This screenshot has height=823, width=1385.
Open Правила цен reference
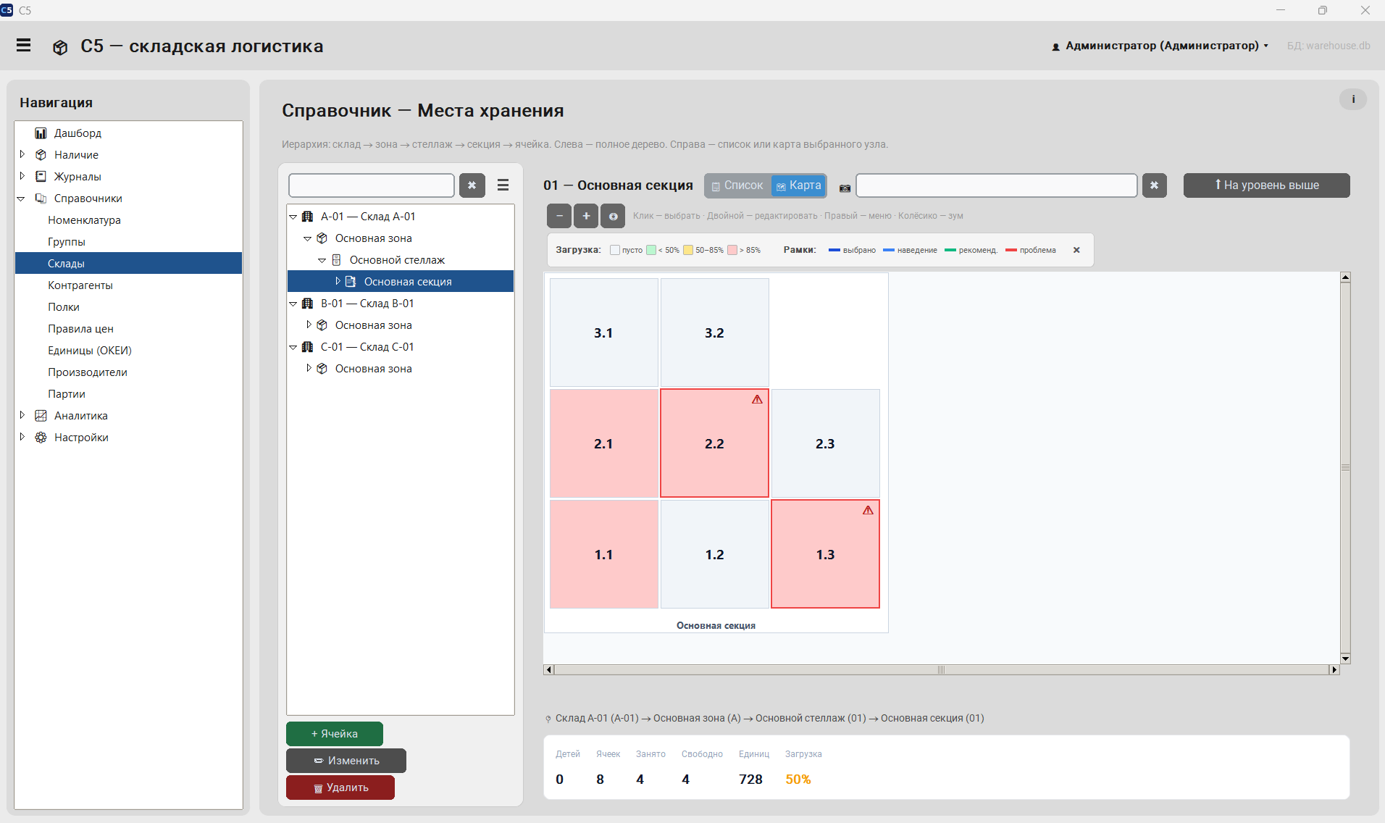pos(80,329)
